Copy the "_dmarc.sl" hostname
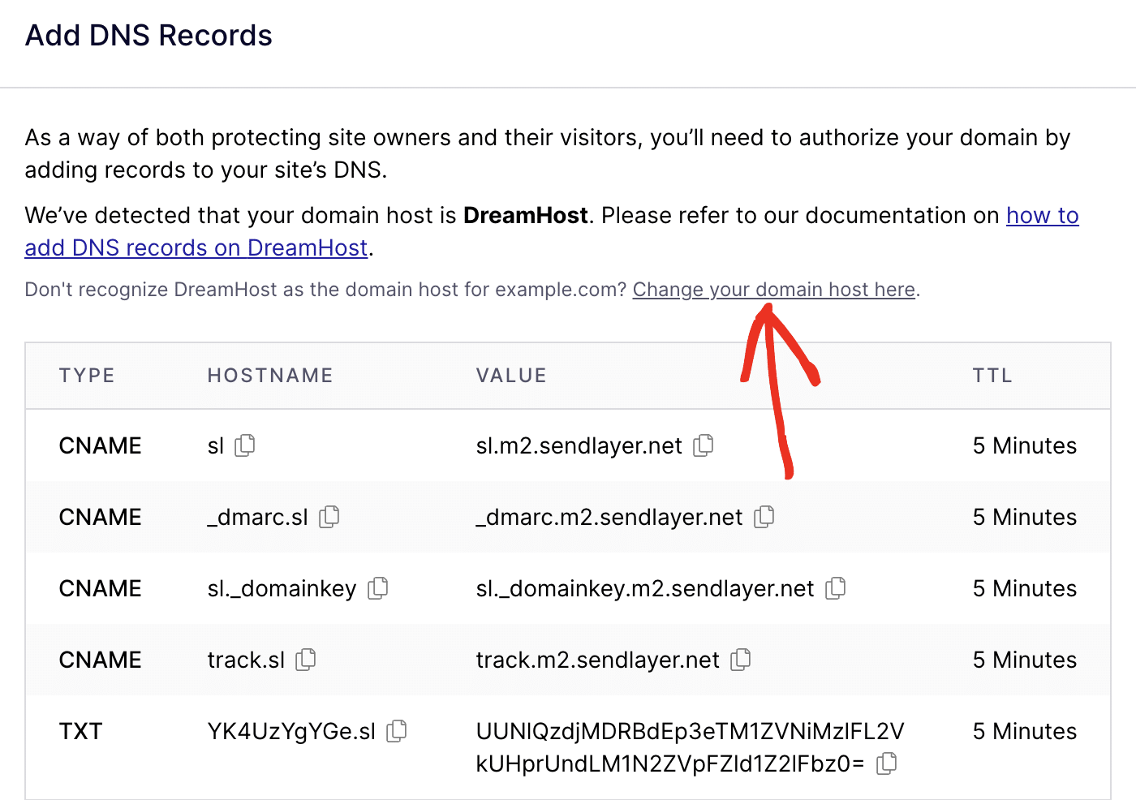1136x800 pixels. (329, 517)
